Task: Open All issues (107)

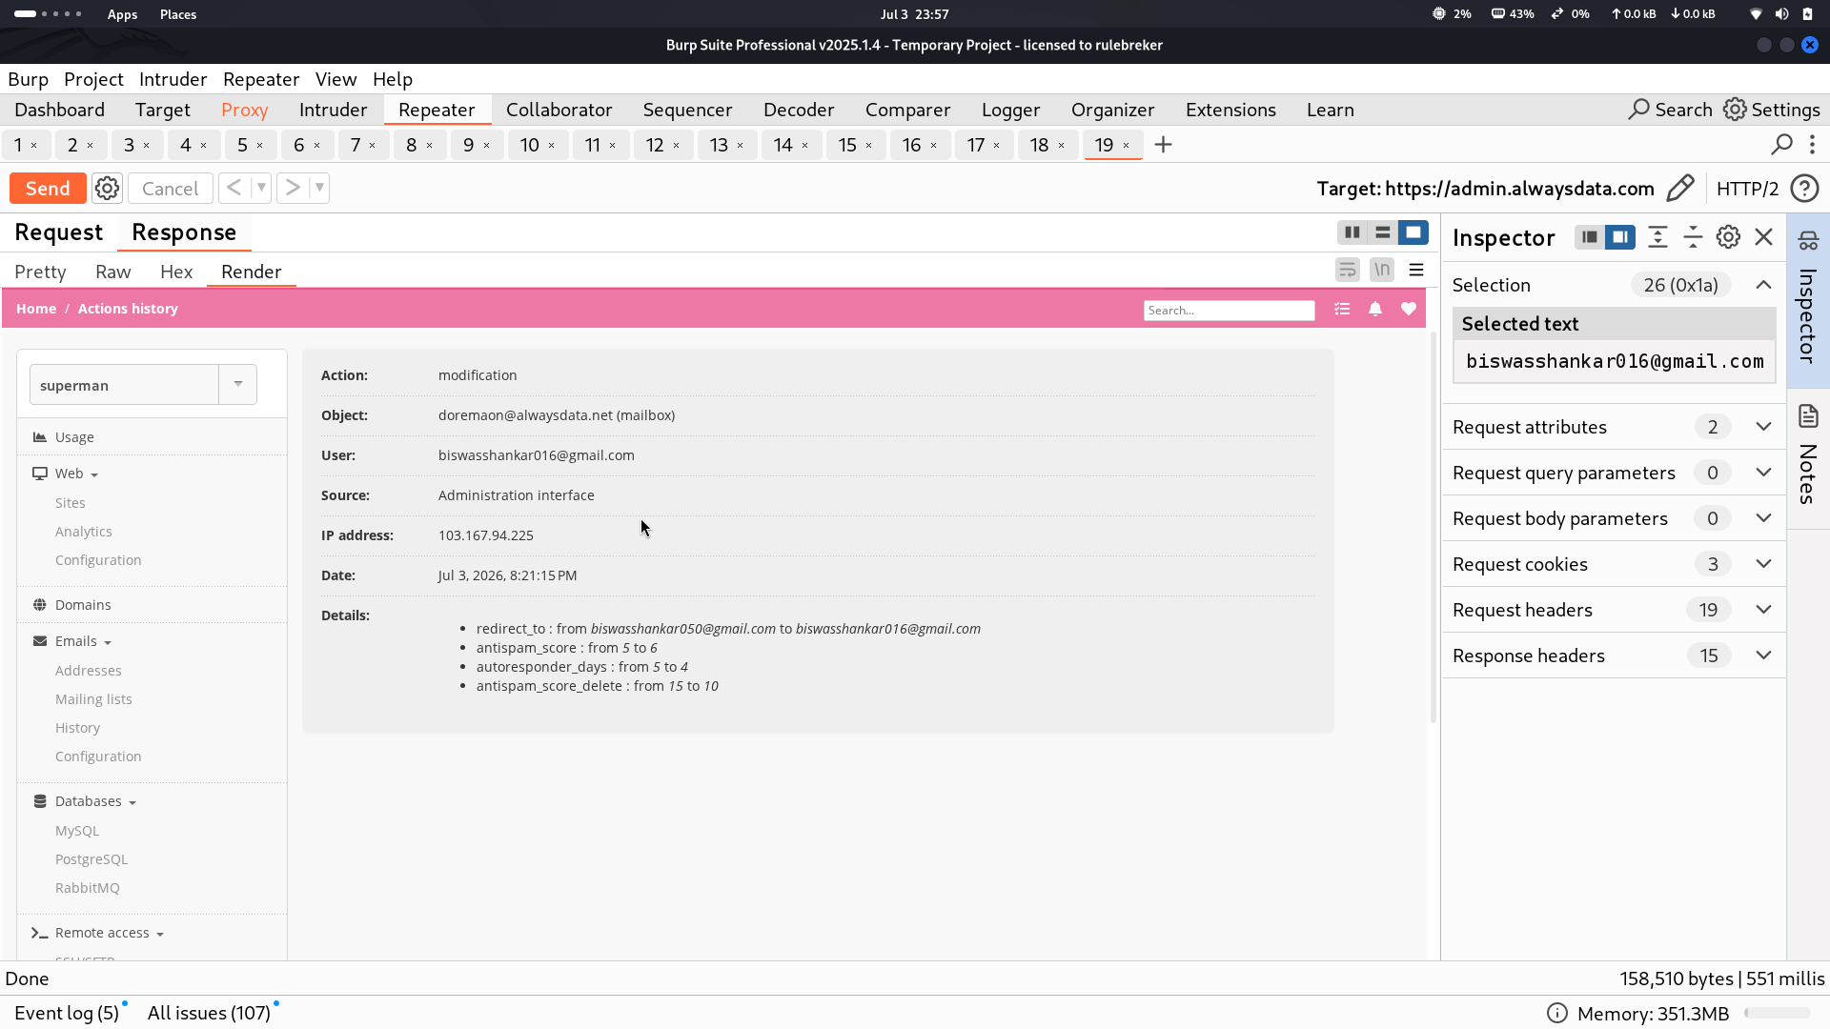Action: coord(209,1013)
